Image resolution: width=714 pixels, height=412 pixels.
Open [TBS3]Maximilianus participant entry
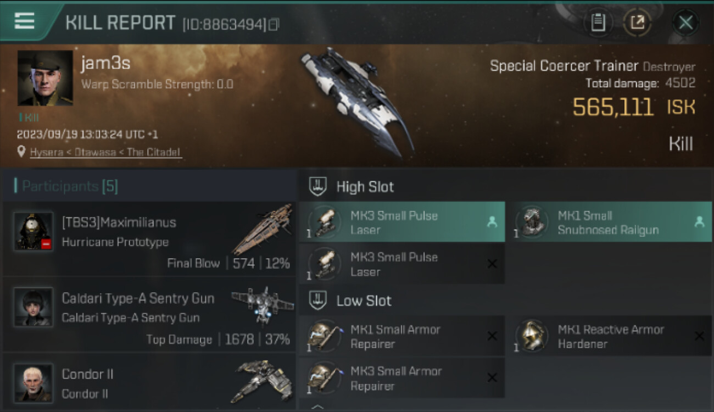click(149, 238)
